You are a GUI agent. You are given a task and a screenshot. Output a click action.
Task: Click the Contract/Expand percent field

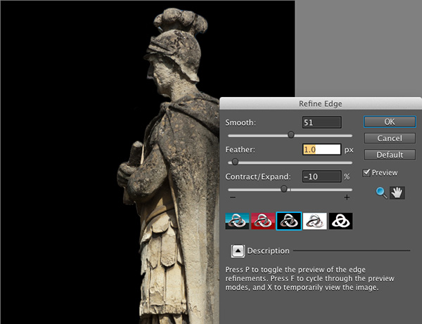pos(321,176)
